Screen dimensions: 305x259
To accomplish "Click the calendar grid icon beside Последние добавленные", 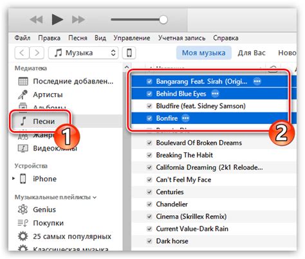I will point(23,82).
